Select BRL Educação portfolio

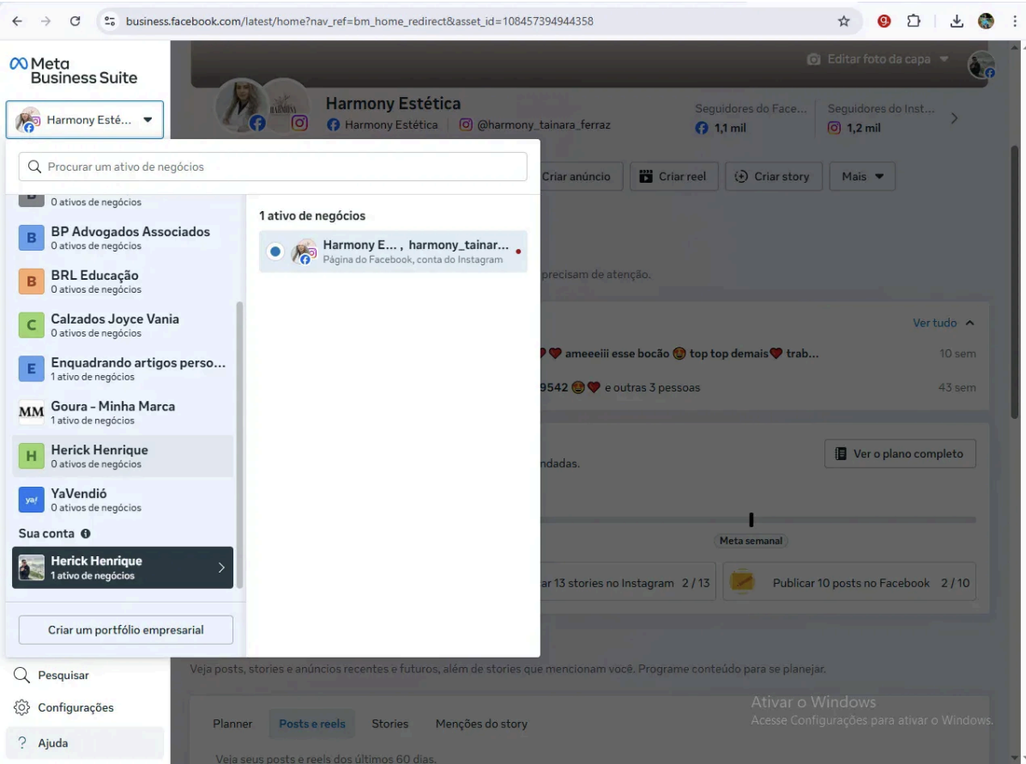click(x=123, y=282)
